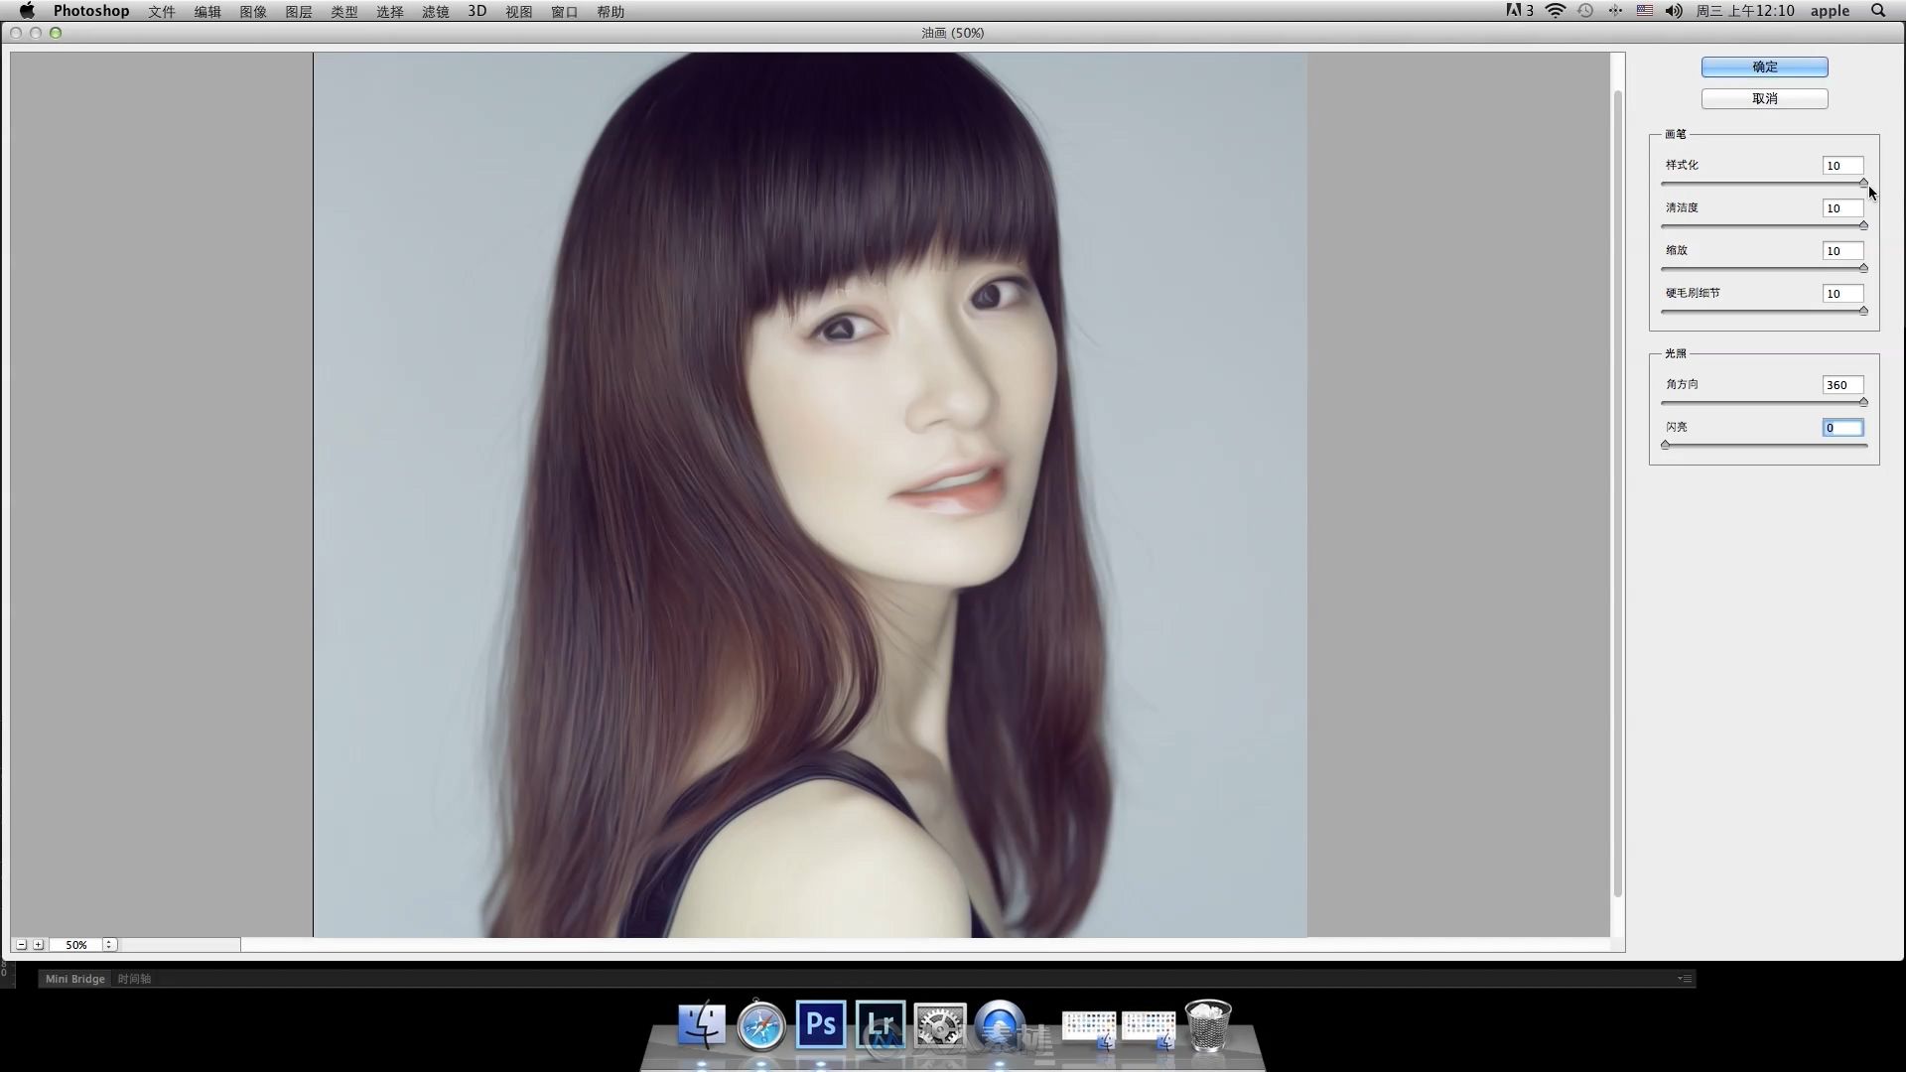Zoom in with the plus button

pos(38,945)
